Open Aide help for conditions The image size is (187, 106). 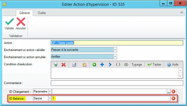coord(173,64)
